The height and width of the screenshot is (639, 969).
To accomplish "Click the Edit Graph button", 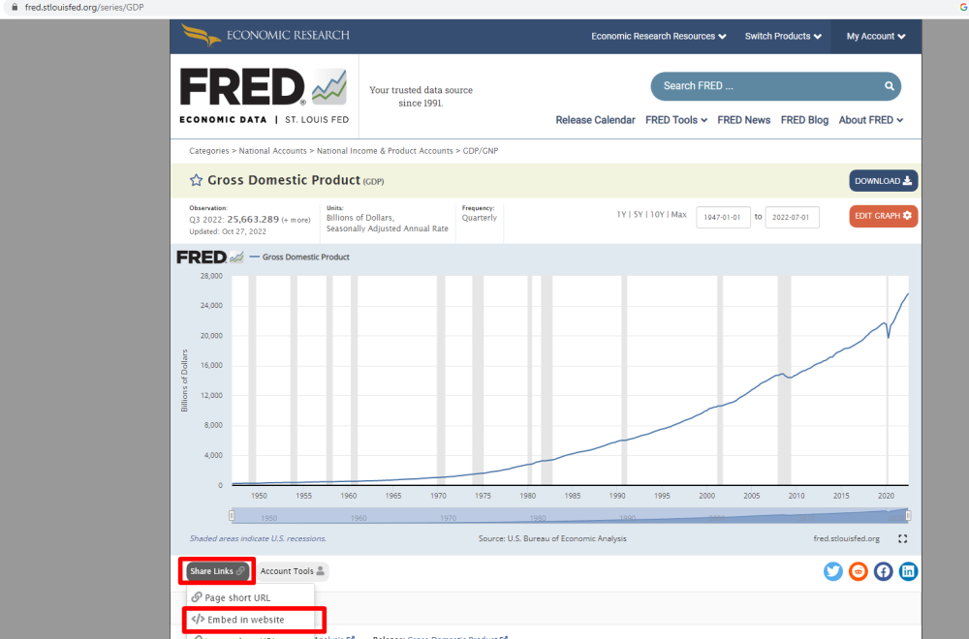I will coord(883,216).
